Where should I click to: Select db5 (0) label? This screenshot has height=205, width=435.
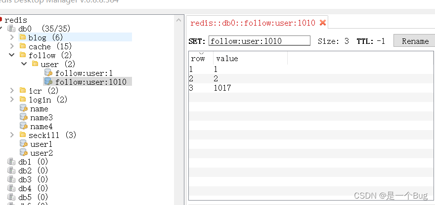33,197
